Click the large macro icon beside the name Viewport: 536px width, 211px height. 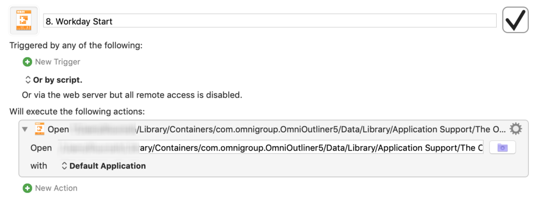pos(24,20)
